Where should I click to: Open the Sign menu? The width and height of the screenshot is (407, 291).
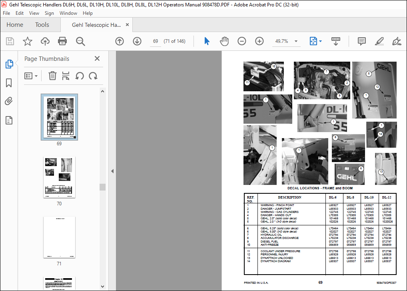[49, 13]
